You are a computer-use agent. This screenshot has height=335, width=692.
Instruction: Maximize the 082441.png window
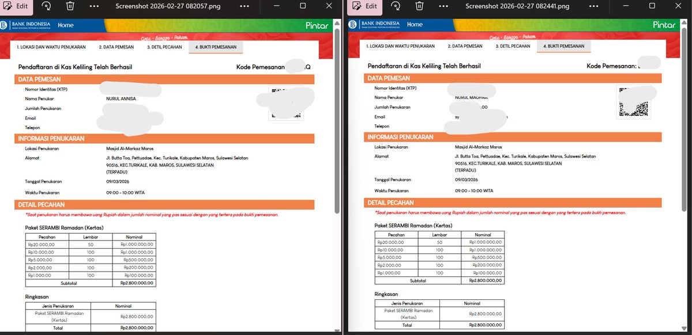click(x=652, y=6)
